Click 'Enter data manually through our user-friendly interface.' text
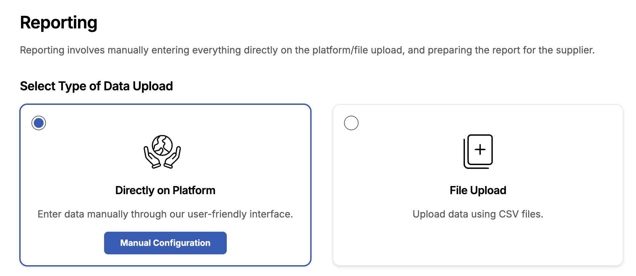This screenshot has width=636, height=276. pos(165,214)
